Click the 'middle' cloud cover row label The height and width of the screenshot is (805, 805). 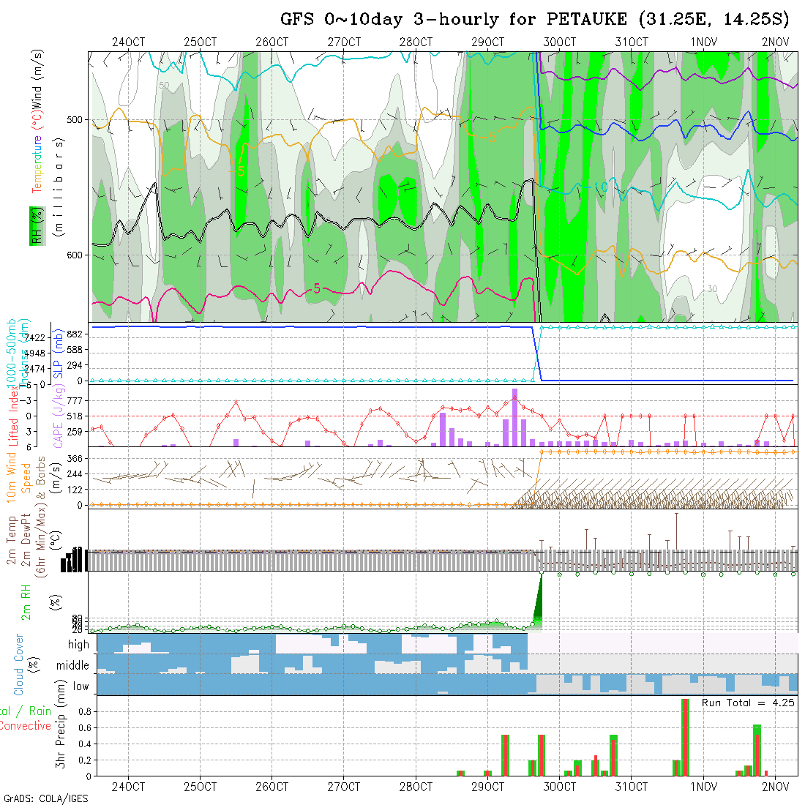[x=72, y=666]
